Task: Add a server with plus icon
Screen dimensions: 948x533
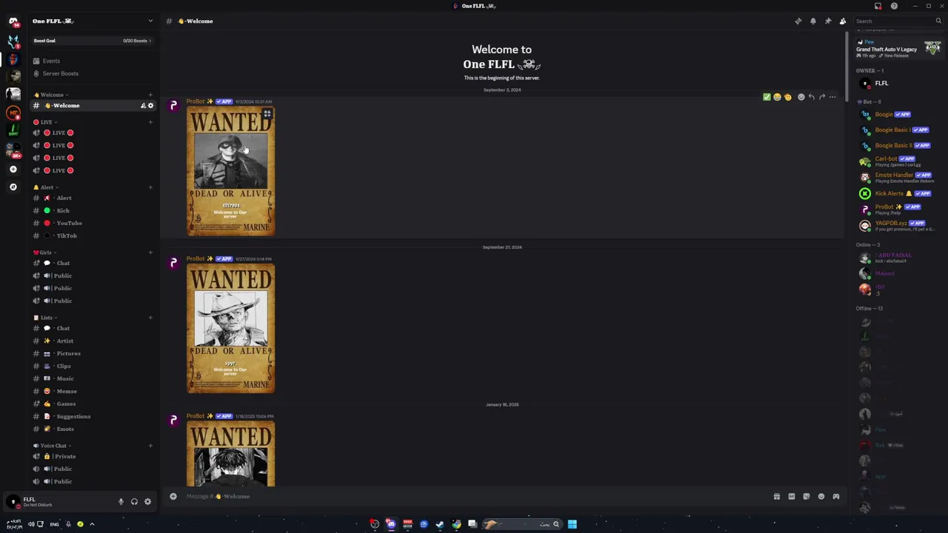Action: [x=13, y=170]
